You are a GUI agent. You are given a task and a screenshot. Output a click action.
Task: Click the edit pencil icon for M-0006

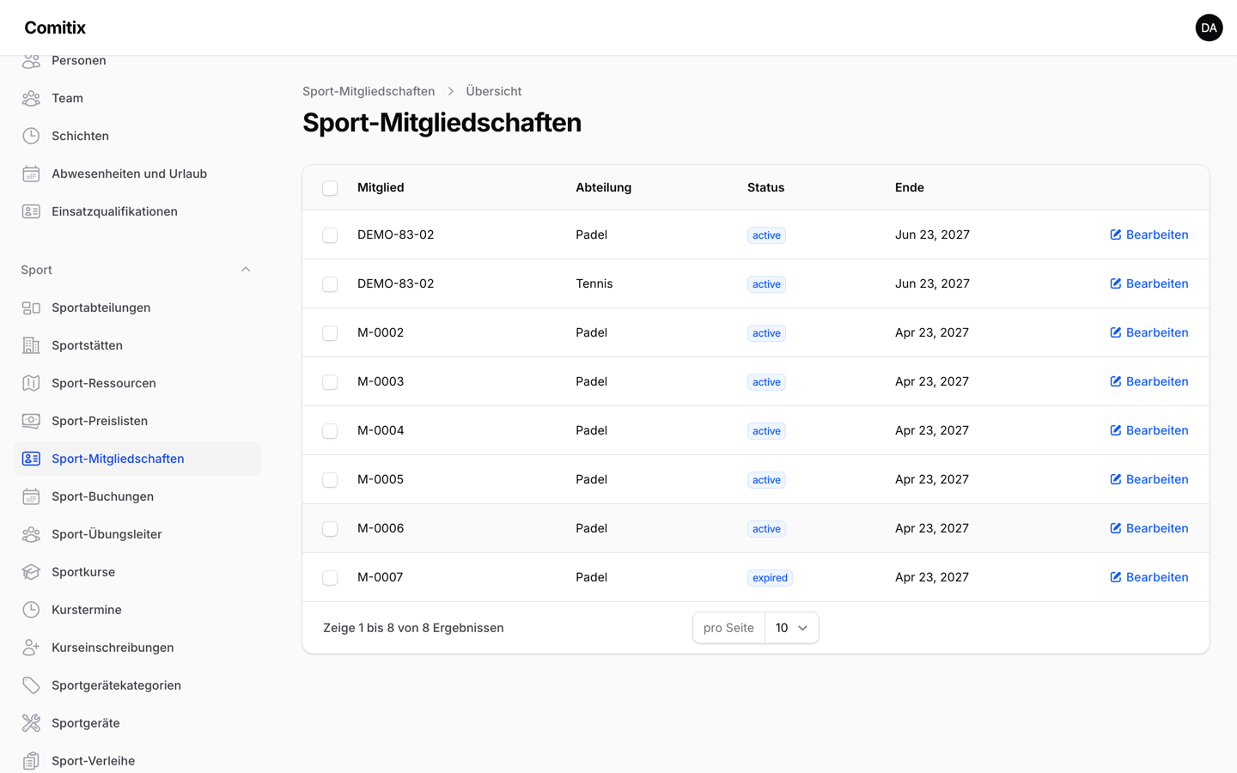point(1116,528)
